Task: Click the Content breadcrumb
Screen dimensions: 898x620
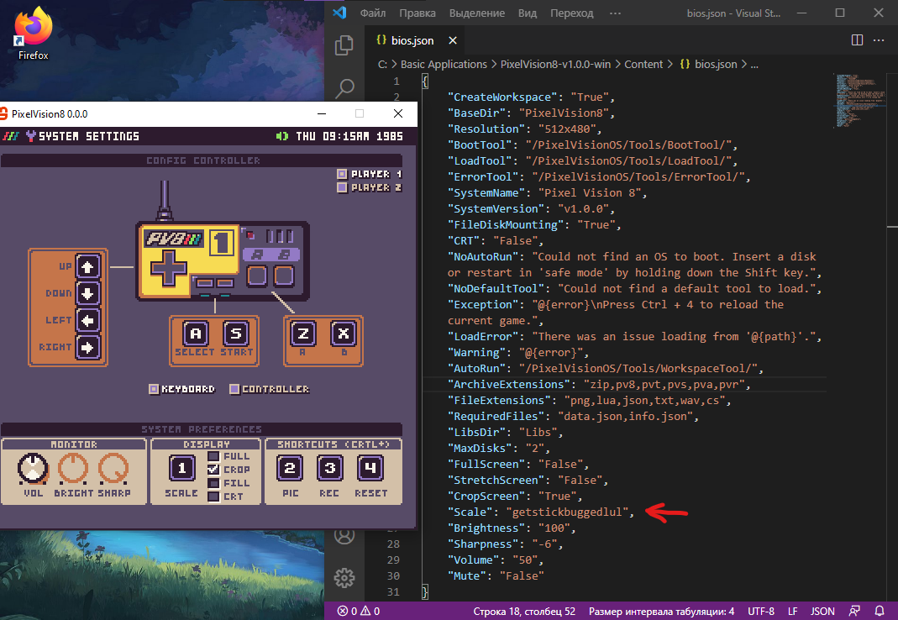Action: (643, 64)
